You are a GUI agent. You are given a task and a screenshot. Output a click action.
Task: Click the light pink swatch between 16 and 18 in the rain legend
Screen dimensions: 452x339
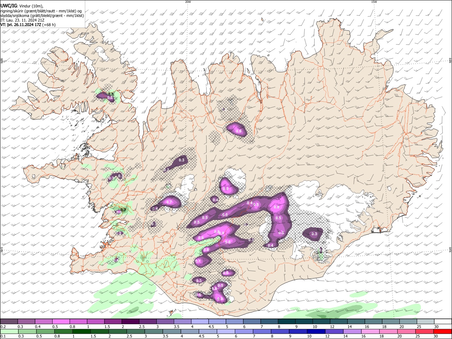(370, 331)
